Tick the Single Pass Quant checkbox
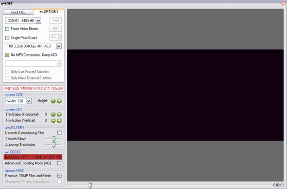The height and width of the screenshot is (189, 287). tap(7, 38)
